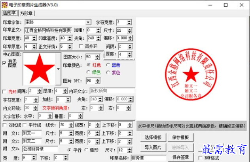Select the 绿色 stamp color radio
This screenshot has width=250, height=162.
88,72
